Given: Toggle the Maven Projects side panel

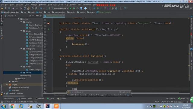Looking at the screenshot, I should click(x=191, y=23).
